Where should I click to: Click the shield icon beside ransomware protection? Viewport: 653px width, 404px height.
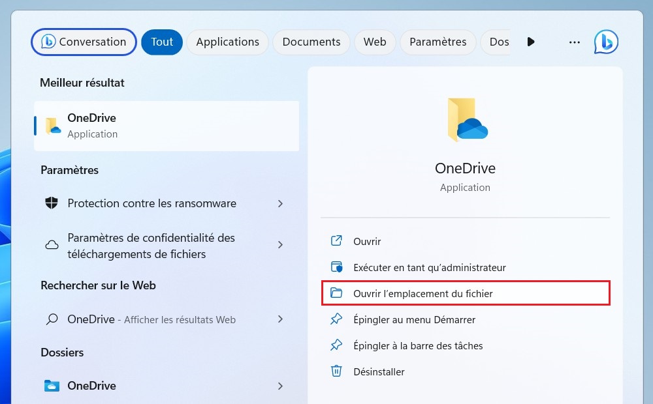coord(52,203)
